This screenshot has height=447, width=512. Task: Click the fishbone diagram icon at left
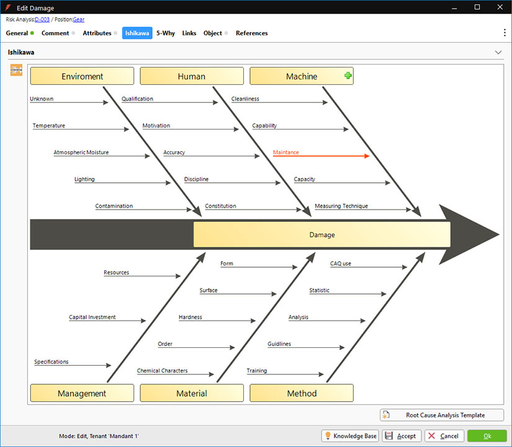point(16,71)
